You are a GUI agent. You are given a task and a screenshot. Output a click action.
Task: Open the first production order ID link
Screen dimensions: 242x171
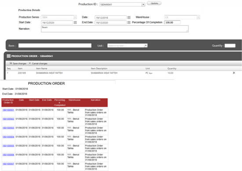[8, 110]
